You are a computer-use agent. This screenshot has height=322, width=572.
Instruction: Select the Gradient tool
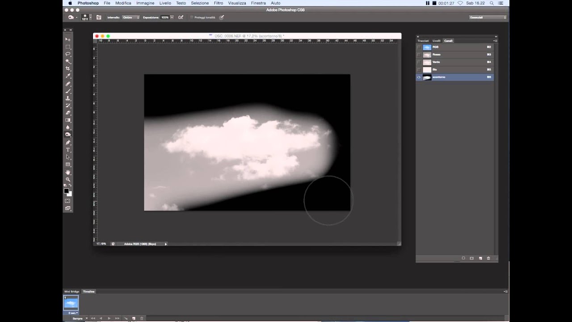68,120
